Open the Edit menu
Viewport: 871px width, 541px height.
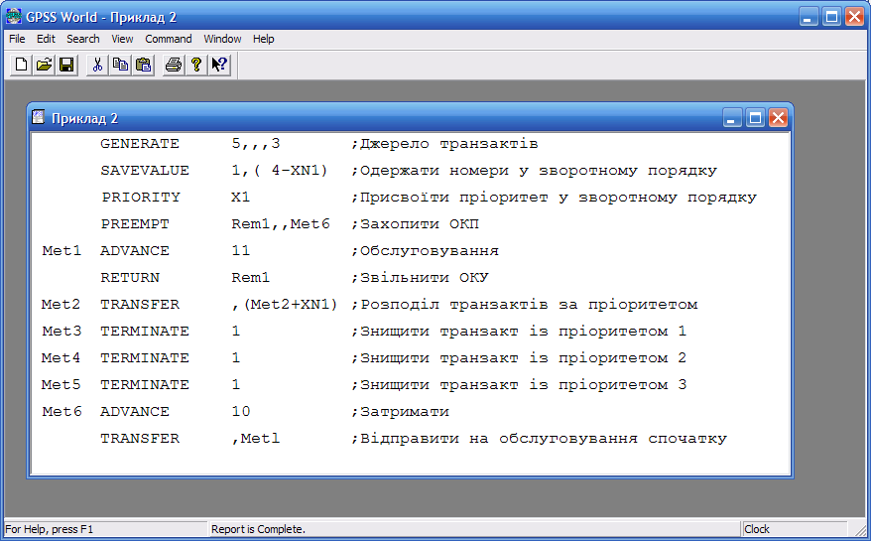point(46,39)
